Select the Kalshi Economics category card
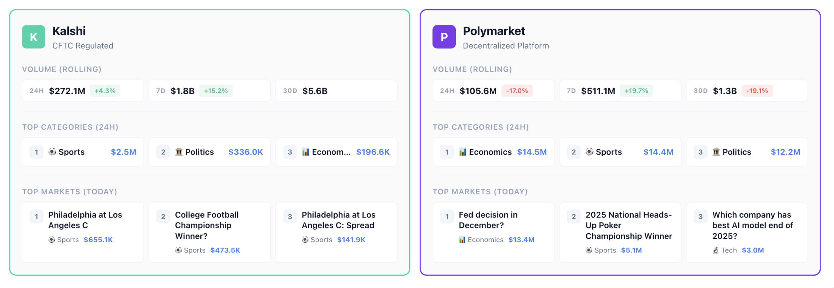The height and width of the screenshot is (288, 834). point(336,151)
